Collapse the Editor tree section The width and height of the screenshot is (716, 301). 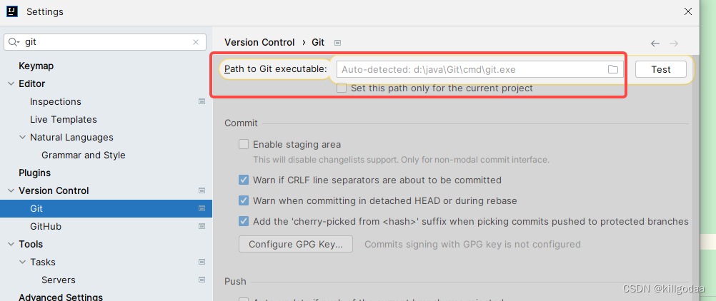point(11,84)
